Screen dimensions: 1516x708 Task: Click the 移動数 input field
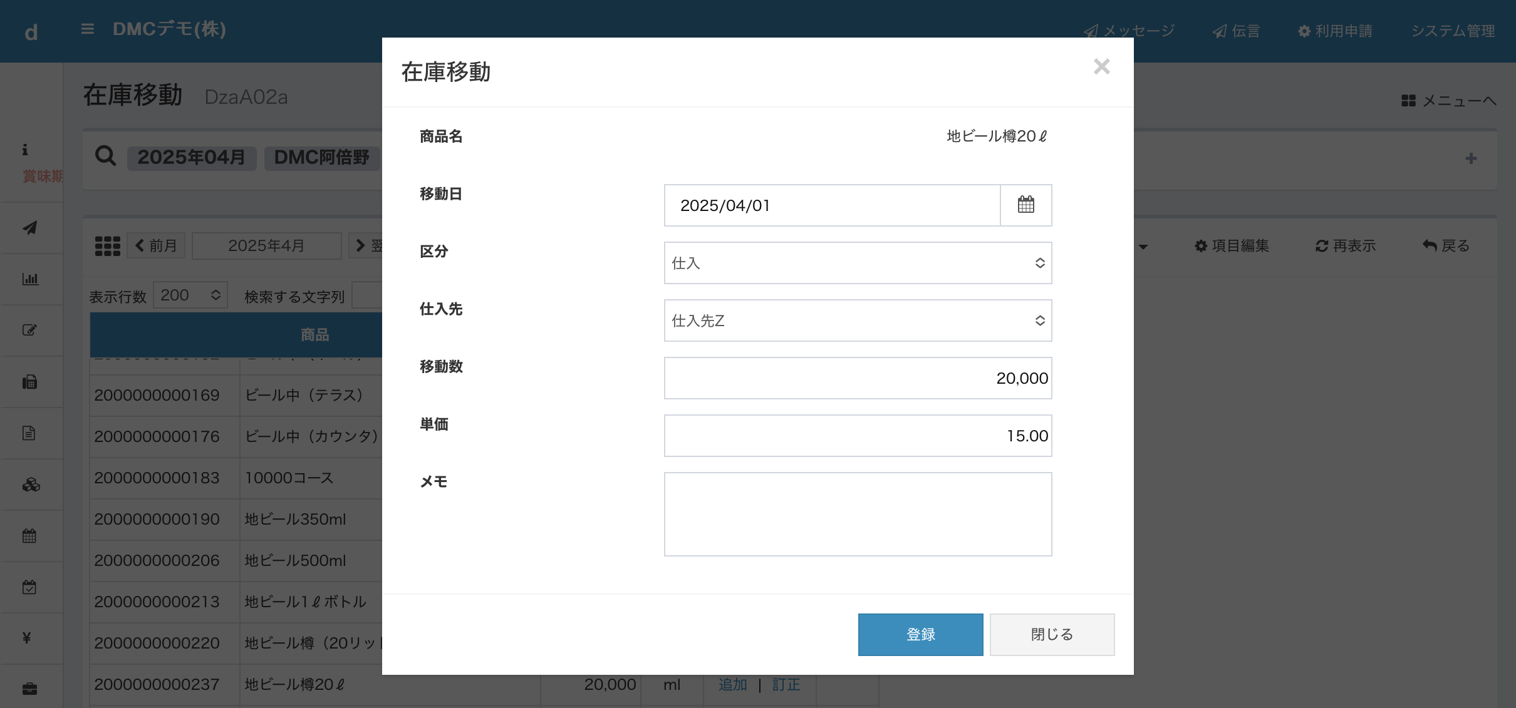point(858,378)
